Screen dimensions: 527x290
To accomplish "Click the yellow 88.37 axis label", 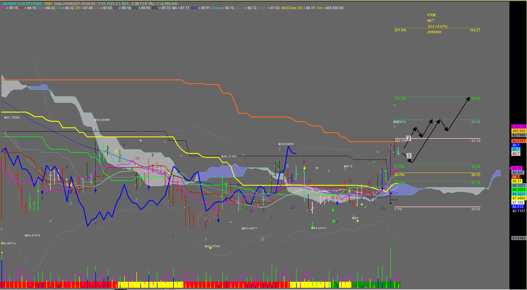I will (x=517, y=181).
